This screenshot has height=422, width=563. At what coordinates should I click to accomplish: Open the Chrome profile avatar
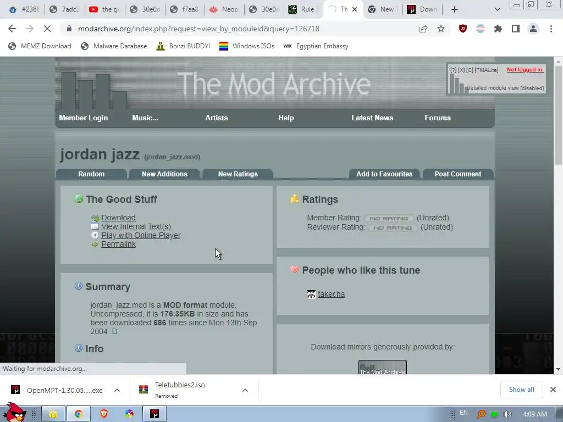point(533,29)
